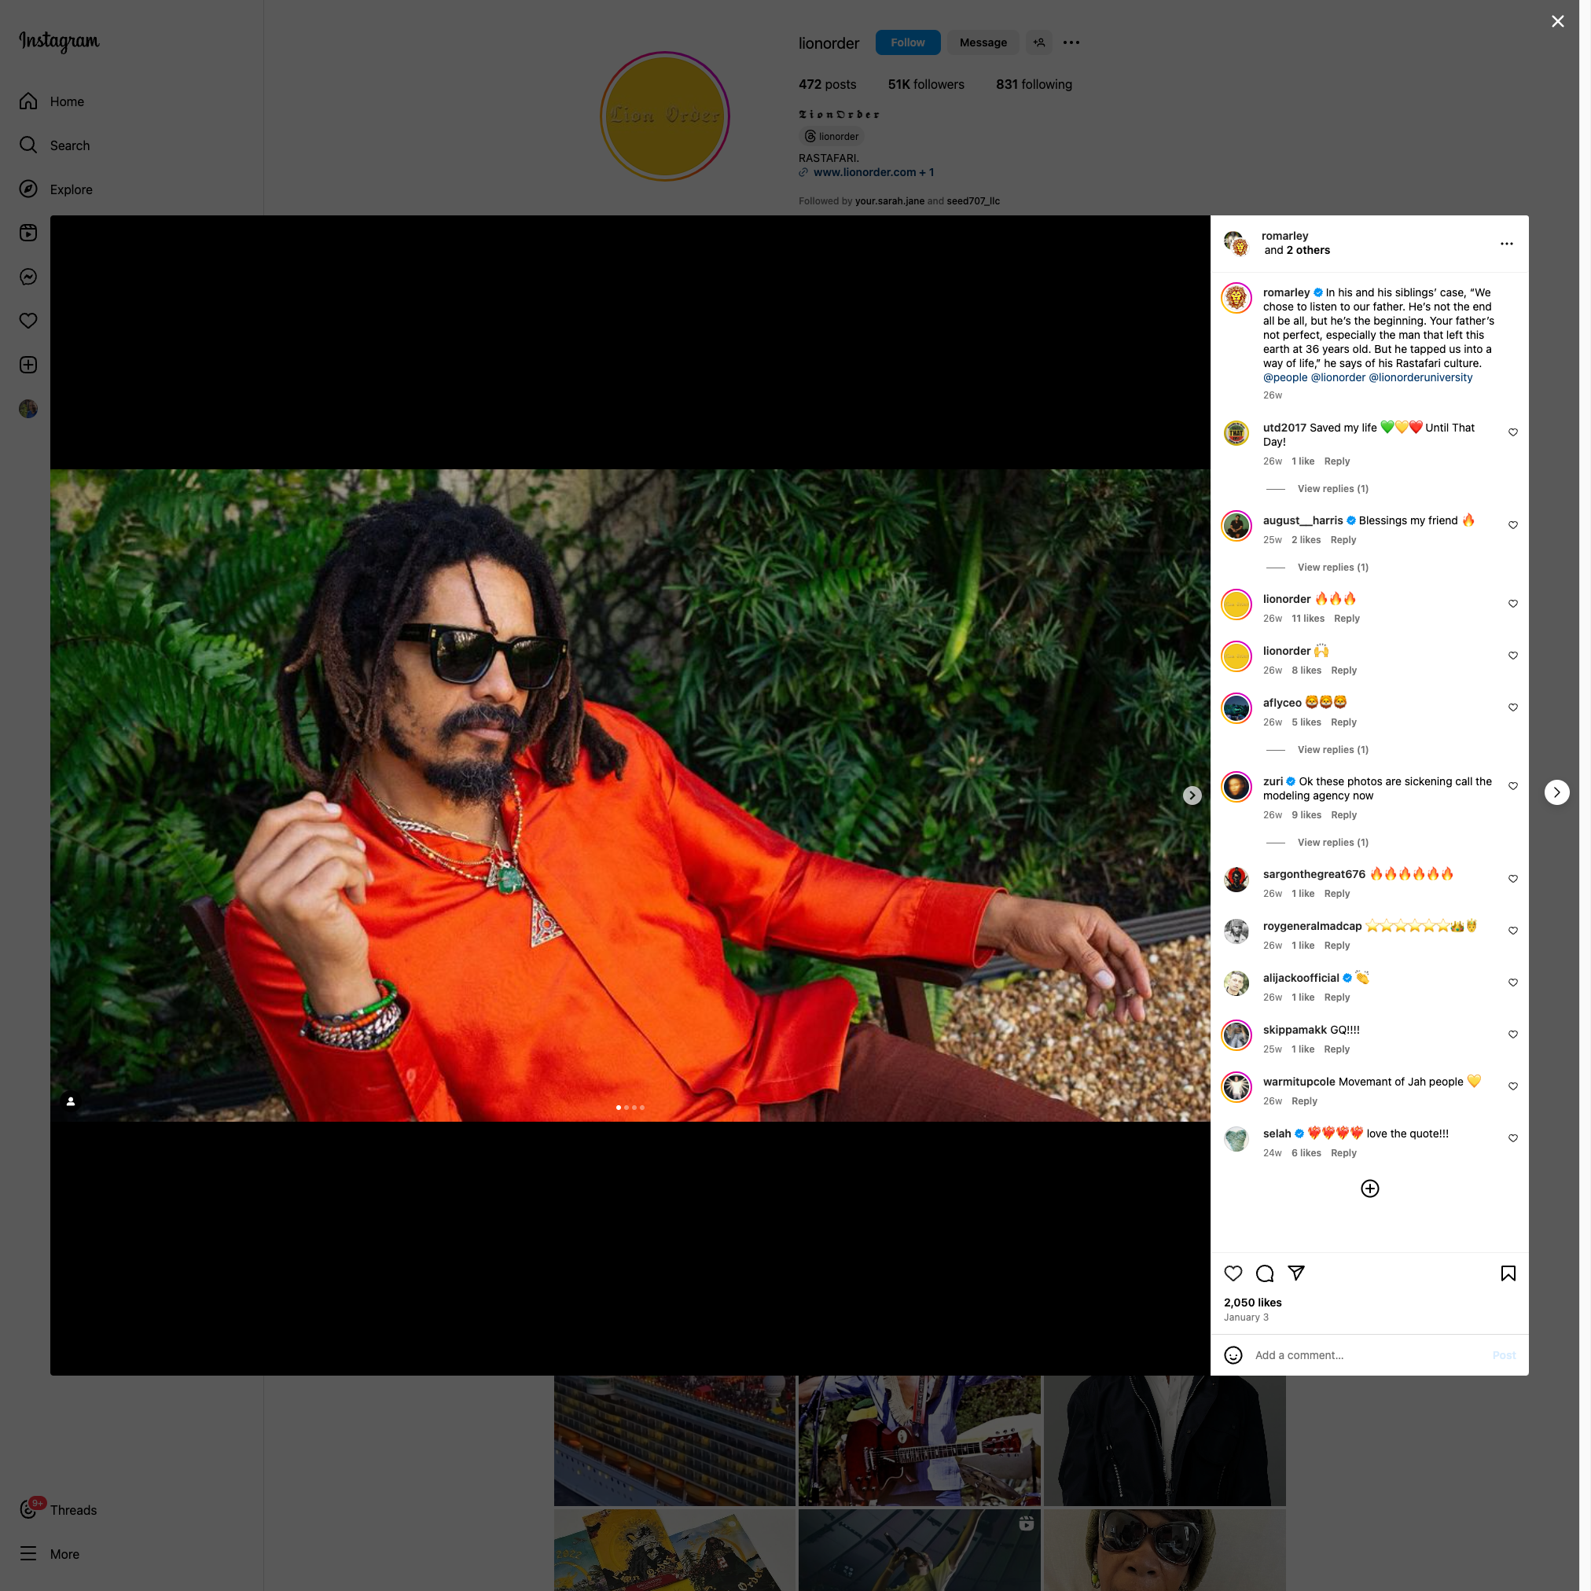Screen dimensions: 1591x1591
Task: Open the emoji picker for comment
Action: point(1233,1354)
